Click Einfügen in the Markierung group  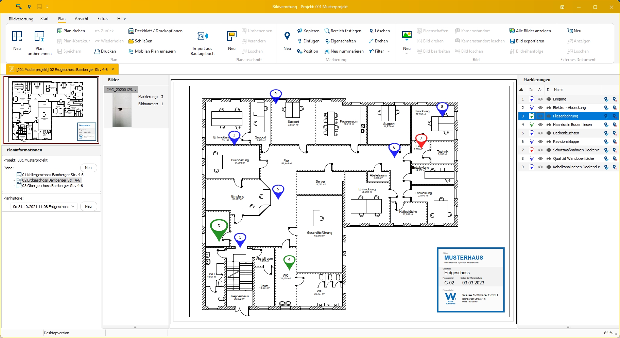[308, 41]
